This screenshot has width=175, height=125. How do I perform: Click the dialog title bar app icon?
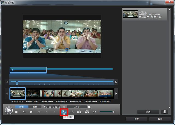point(3,2)
